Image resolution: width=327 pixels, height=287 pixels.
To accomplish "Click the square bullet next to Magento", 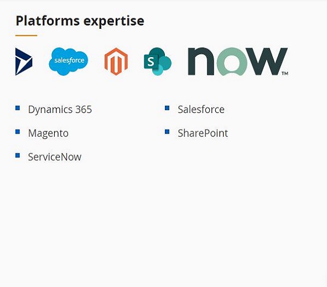I will (x=18, y=132).
